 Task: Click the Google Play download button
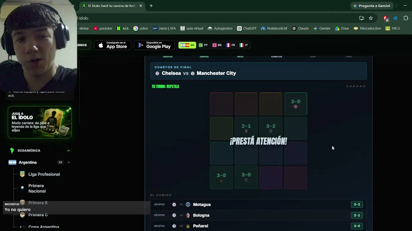[154, 45]
